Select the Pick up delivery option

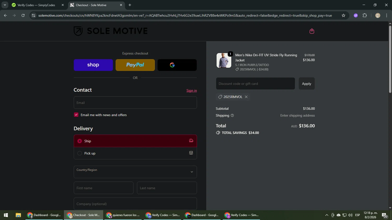[x=135, y=153]
